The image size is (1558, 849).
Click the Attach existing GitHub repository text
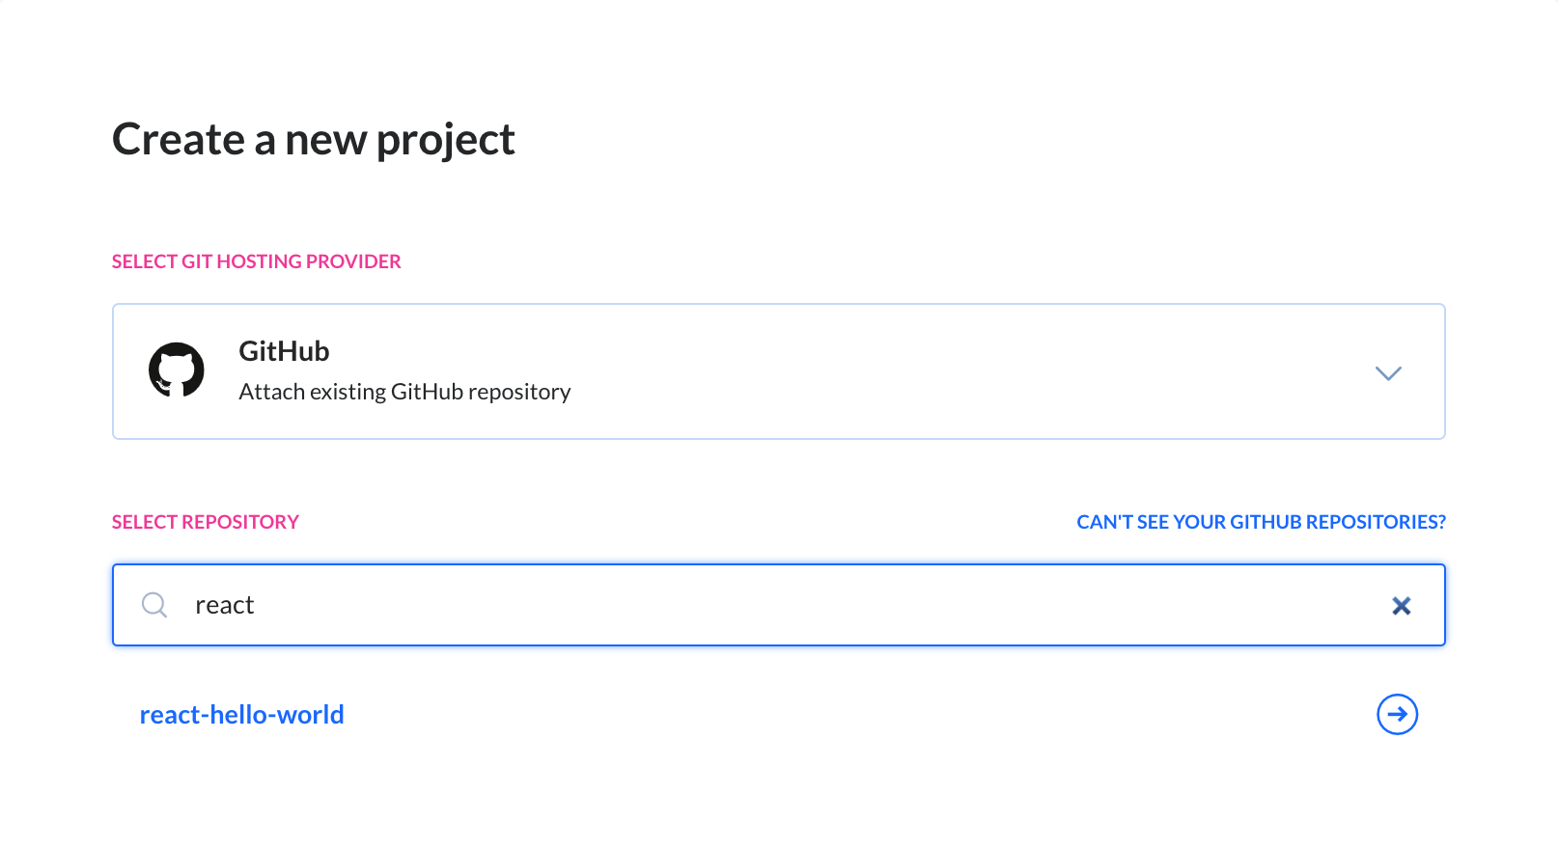[x=404, y=392]
